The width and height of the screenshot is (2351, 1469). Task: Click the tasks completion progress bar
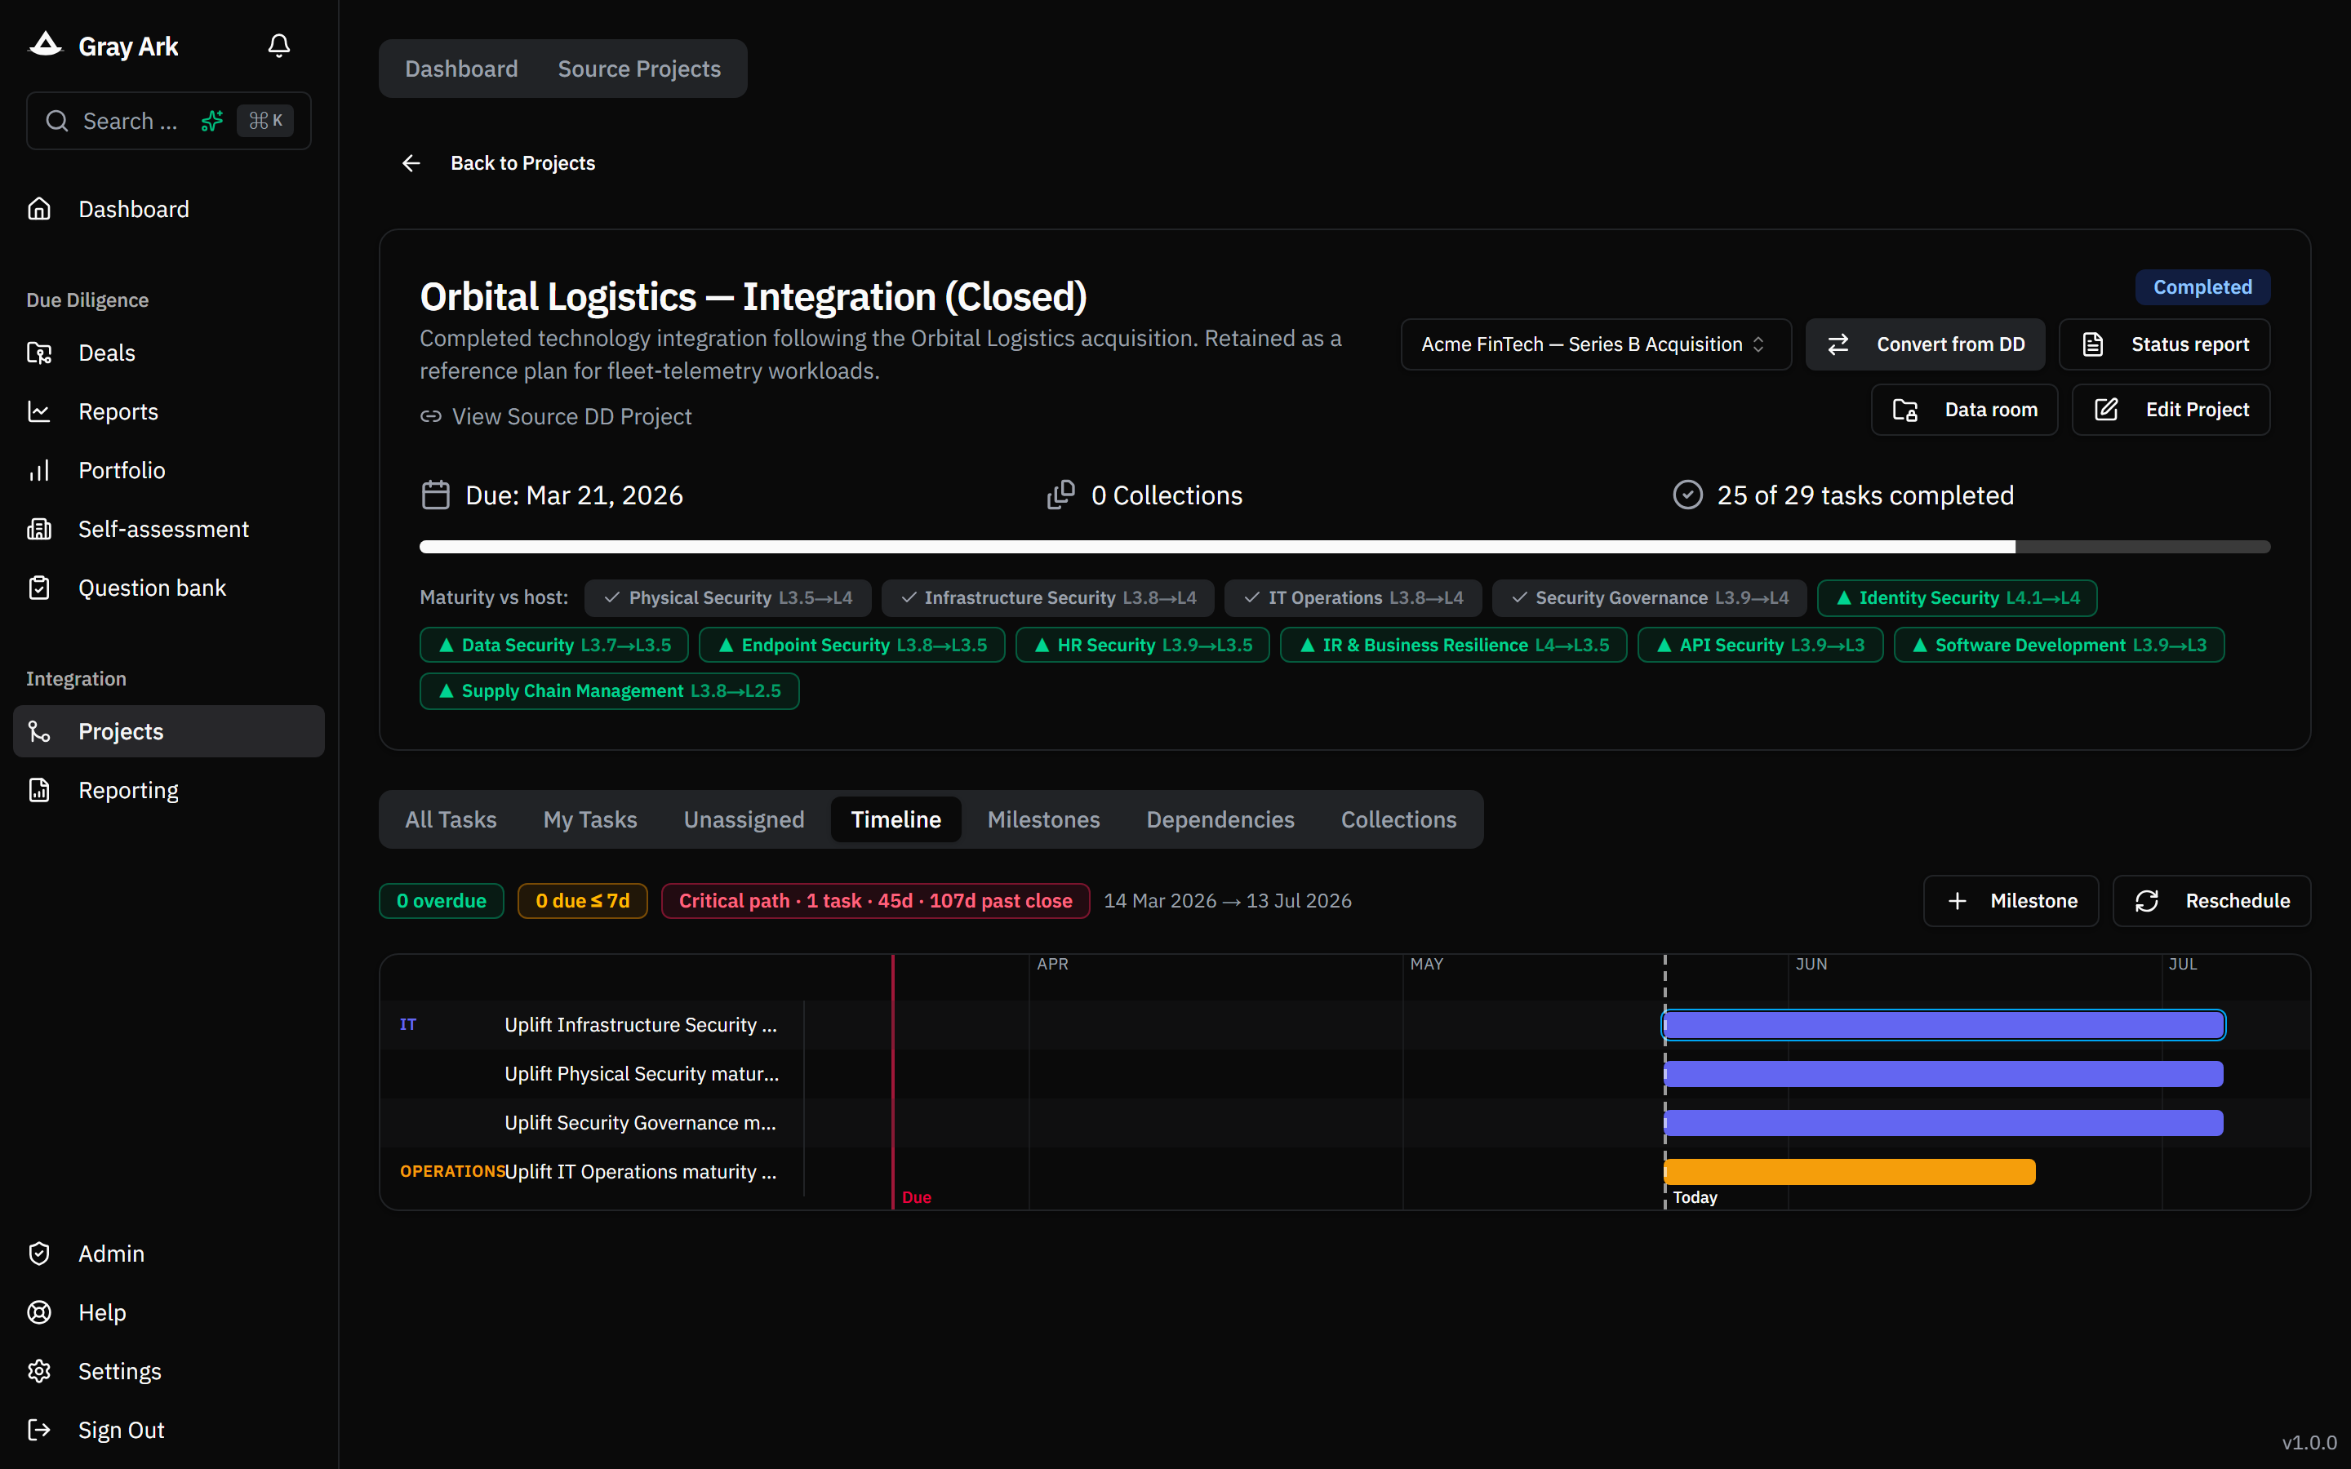coord(1344,547)
